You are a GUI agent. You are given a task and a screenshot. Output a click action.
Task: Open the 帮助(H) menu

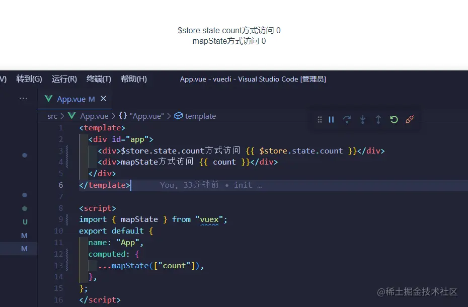point(134,79)
